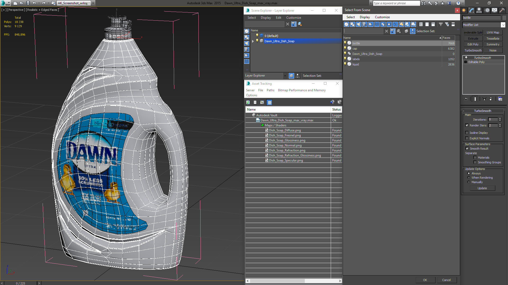This screenshot has height=285, width=508.
Task: Toggle Display Lights filter in Select From Scene
Action: (359, 24)
